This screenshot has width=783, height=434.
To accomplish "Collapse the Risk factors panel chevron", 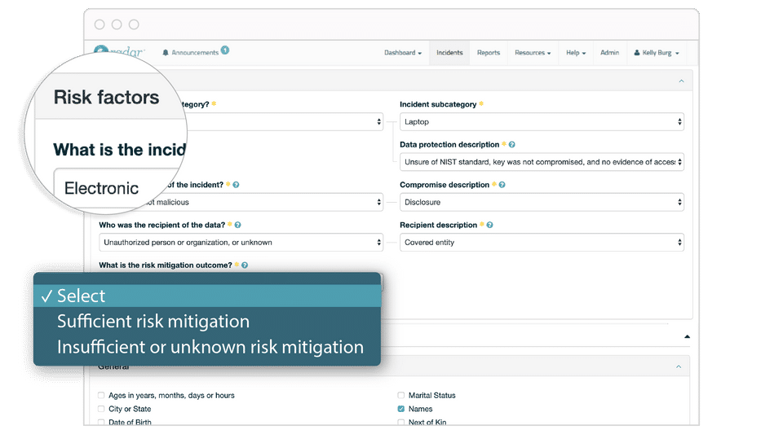I will coord(681,81).
